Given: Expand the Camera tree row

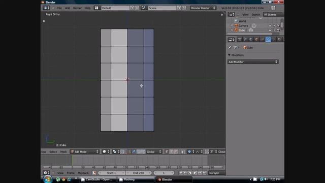Looking at the screenshot, I should point(232,26).
